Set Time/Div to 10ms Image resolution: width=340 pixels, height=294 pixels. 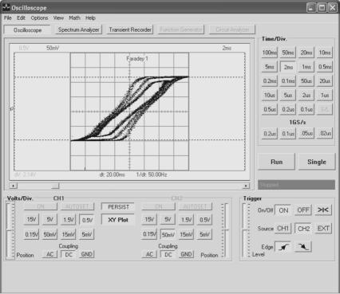pos(325,53)
